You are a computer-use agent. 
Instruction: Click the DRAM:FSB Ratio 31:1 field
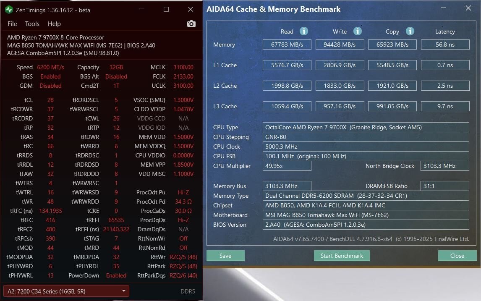(x=444, y=186)
